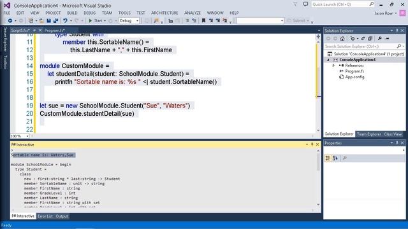Click the New Project toolbar icon
Screen dimensions: 408x229
[x=31, y=20]
